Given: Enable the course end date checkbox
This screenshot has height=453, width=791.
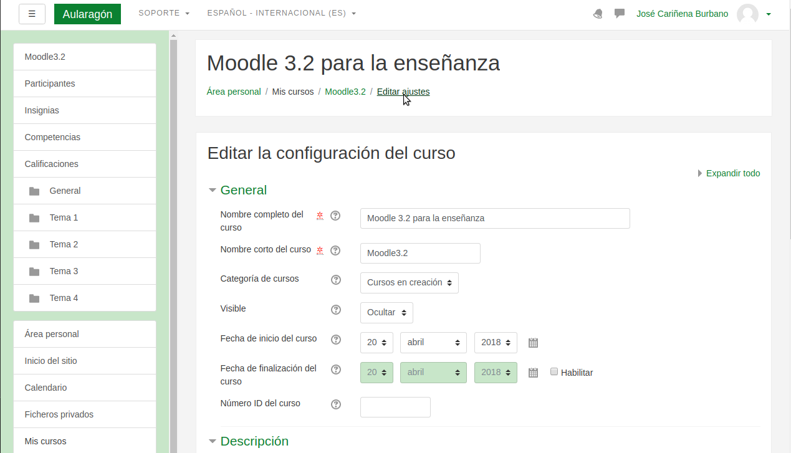Looking at the screenshot, I should pyautogui.click(x=554, y=371).
